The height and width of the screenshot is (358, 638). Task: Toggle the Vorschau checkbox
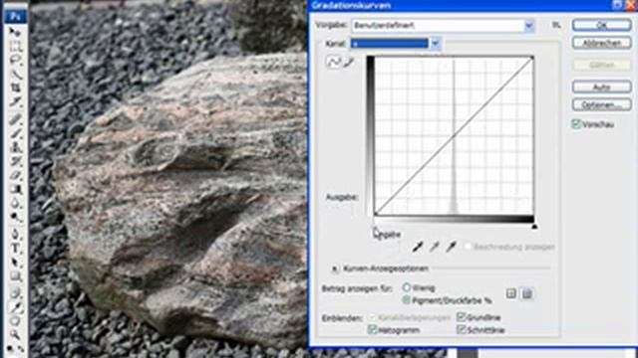pos(576,124)
